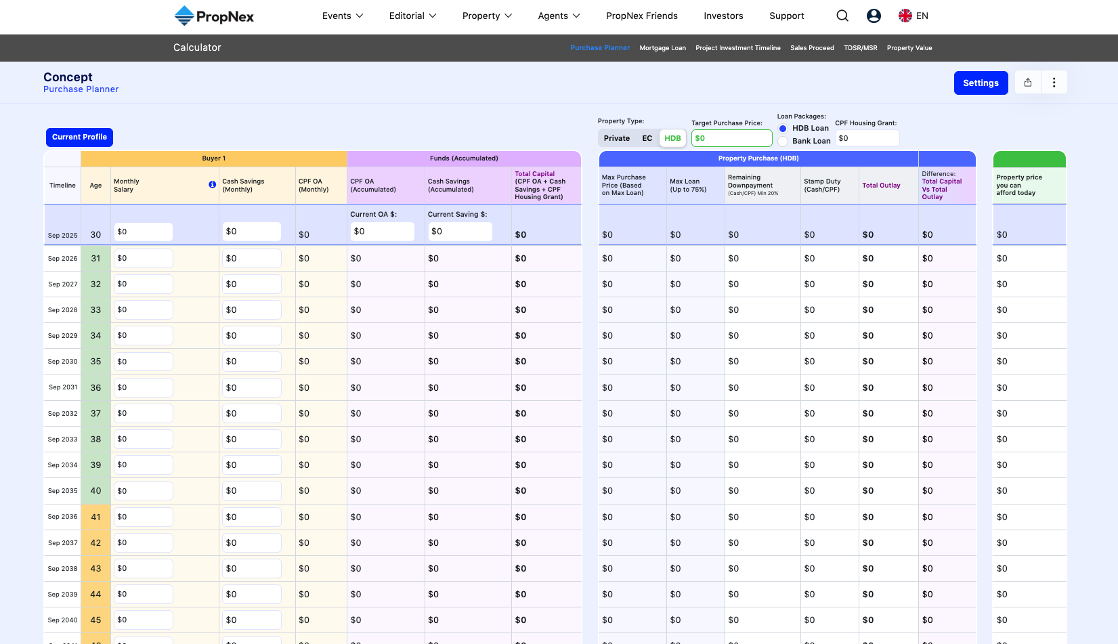The height and width of the screenshot is (644, 1118).
Task: Click the PropNex logo
Action: (214, 16)
